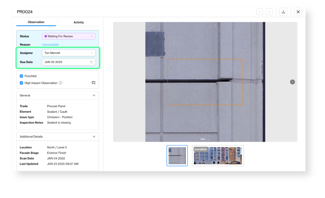Viewport: 325px width, 198px height.
Task: Collapse the General section
Action: pos(94,95)
